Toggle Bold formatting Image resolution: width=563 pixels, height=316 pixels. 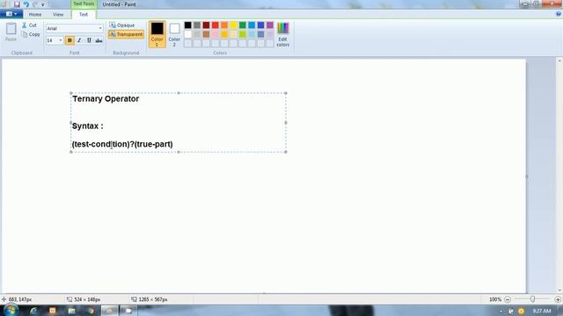click(x=69, y=40)
